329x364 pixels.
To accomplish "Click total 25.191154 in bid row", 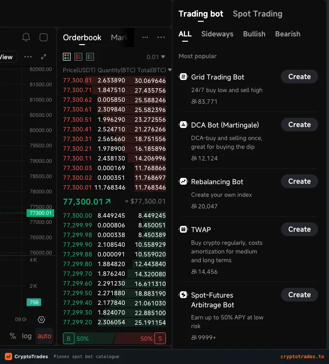I will pyautogui.click(x=150, y=322).
